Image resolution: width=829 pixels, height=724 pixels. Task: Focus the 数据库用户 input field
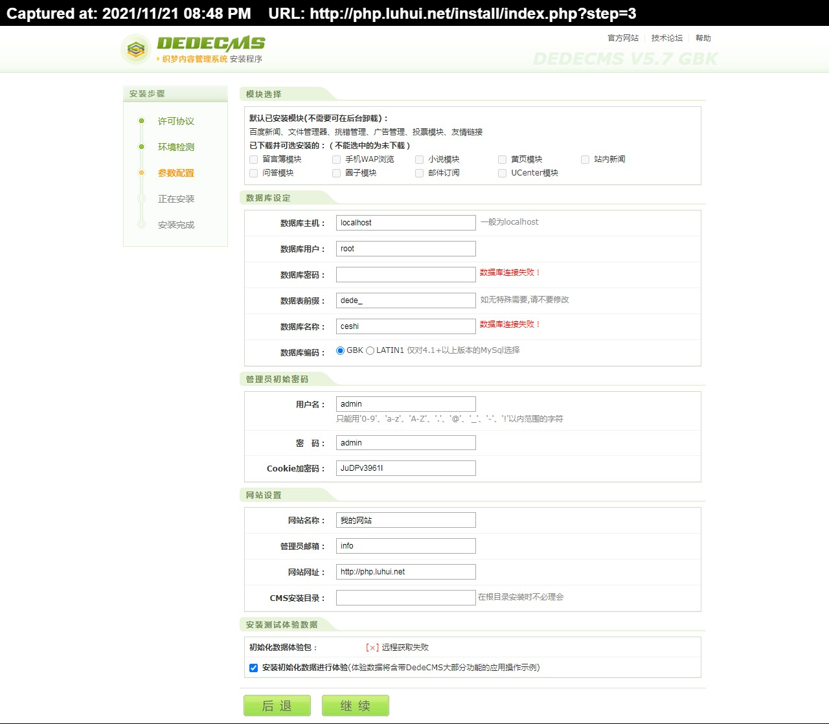(x=406, y=249)
